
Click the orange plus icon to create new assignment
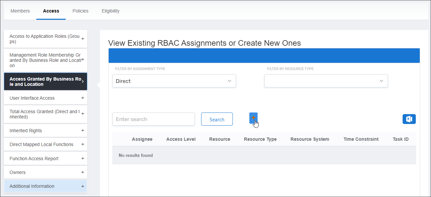tap(253, 118)
